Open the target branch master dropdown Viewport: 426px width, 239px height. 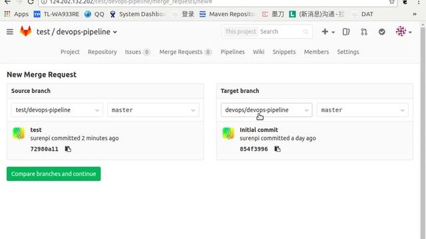pyautogui.click(x=362, y=110)
